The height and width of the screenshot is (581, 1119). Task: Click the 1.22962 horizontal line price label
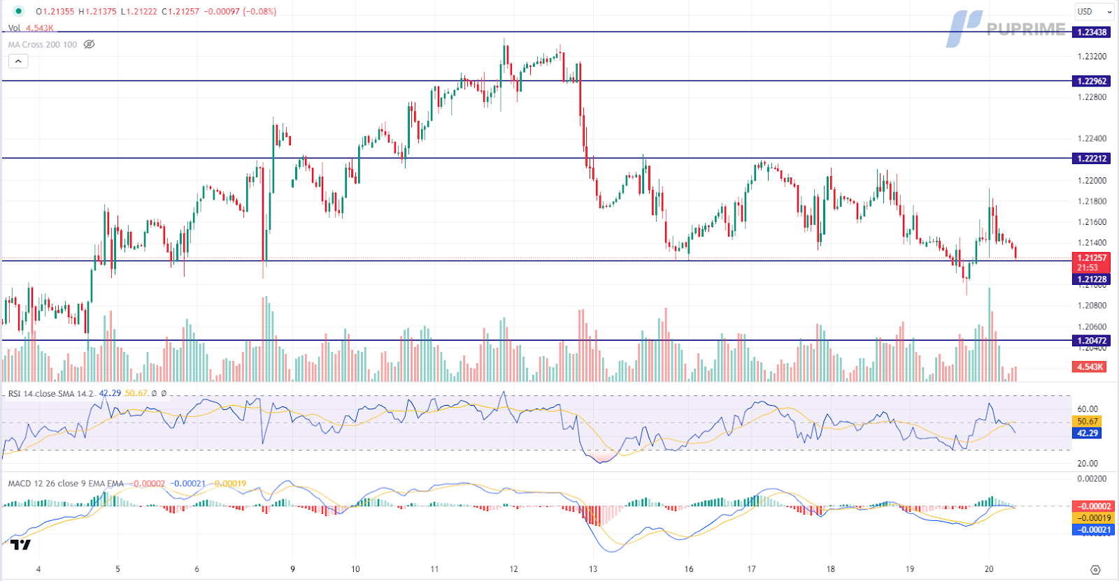coord(1092,81)
